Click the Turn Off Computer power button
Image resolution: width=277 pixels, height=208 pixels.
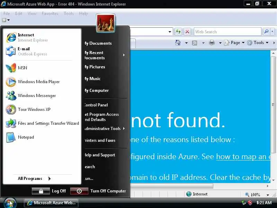[79, 191]
